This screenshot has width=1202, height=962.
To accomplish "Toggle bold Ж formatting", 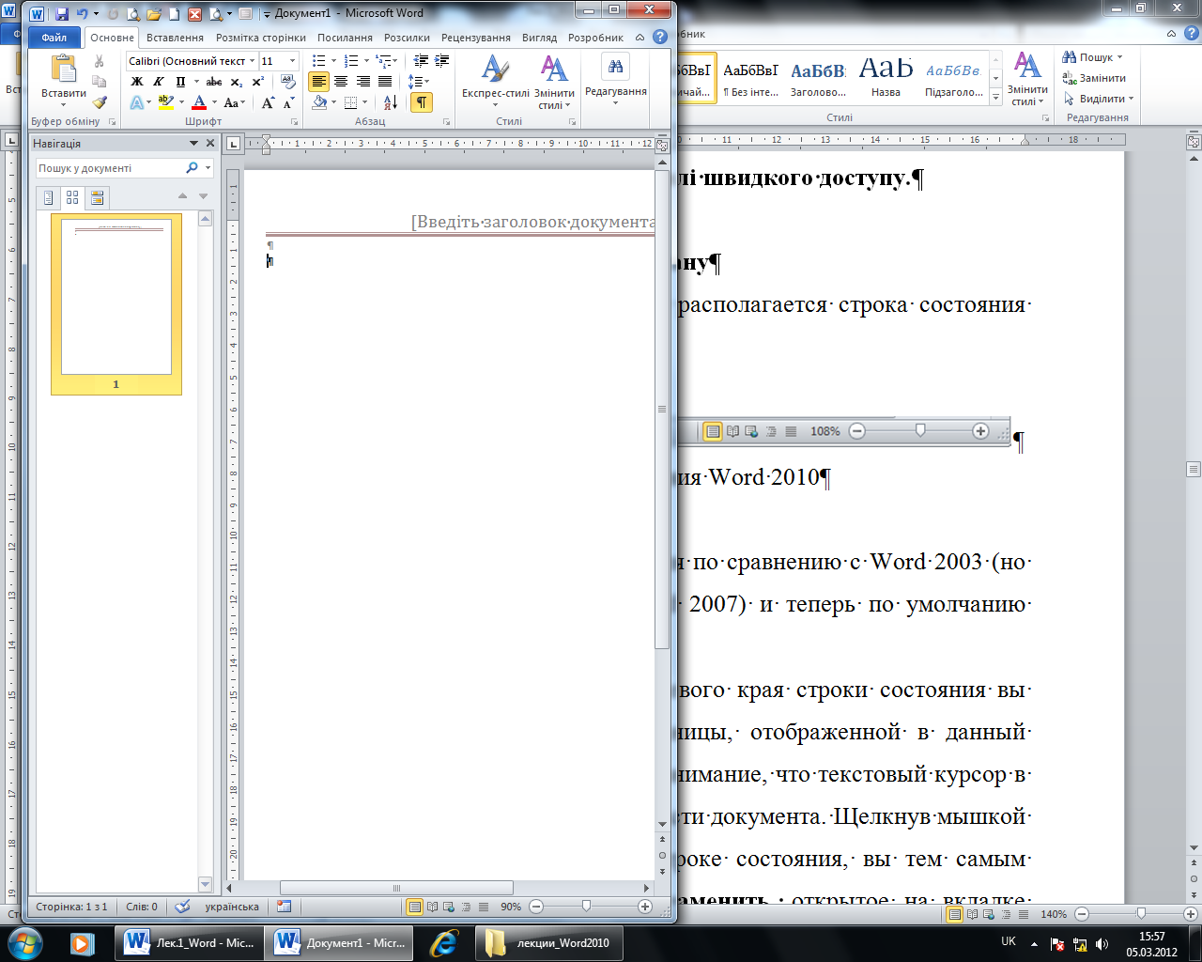I will 137,82.
